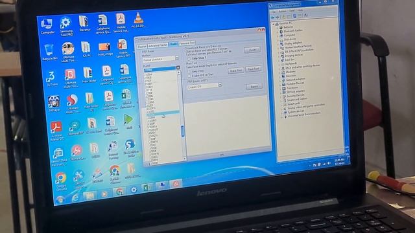Select Mice and other pointing devices

pos(303,66)
